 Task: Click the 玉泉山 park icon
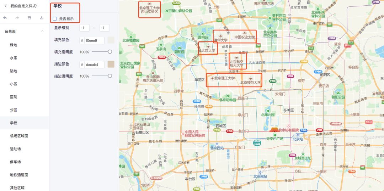tap(160, 45)
